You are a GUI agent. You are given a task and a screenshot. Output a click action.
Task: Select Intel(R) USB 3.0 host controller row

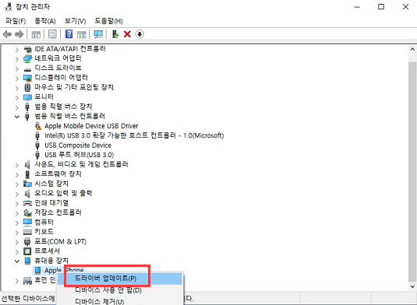point(134,135)
